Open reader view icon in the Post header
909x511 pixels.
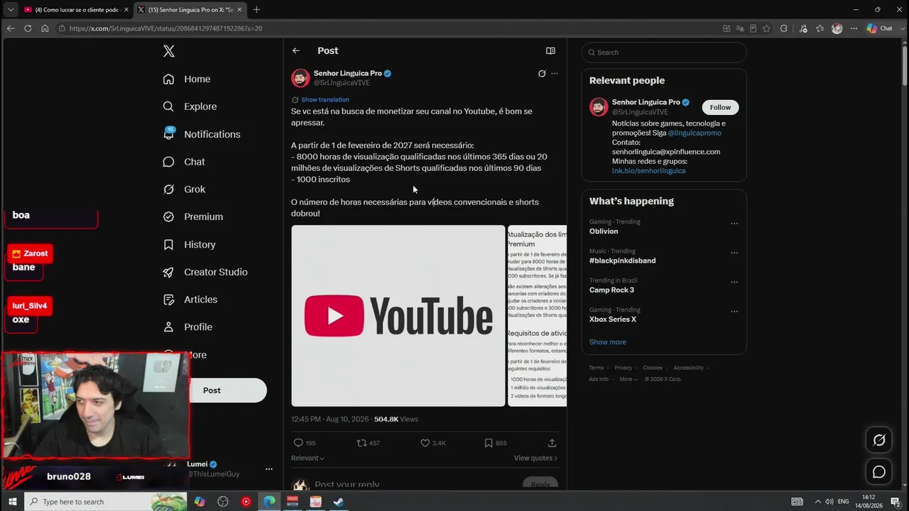pos(550,51)
